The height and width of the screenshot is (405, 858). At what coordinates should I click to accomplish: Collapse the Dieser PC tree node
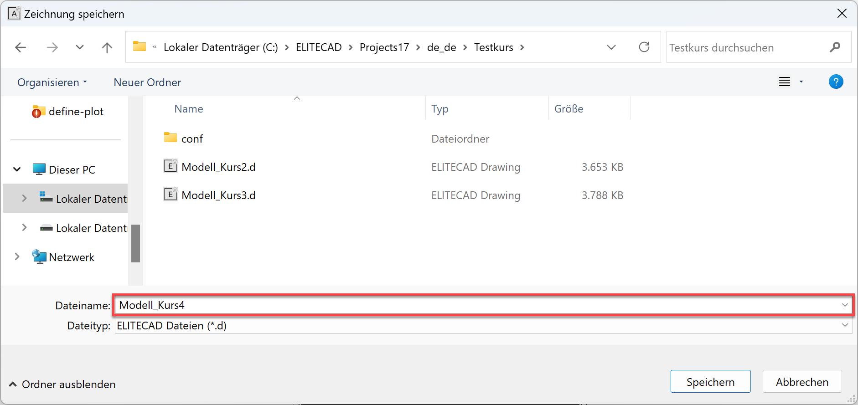(17, 169)
